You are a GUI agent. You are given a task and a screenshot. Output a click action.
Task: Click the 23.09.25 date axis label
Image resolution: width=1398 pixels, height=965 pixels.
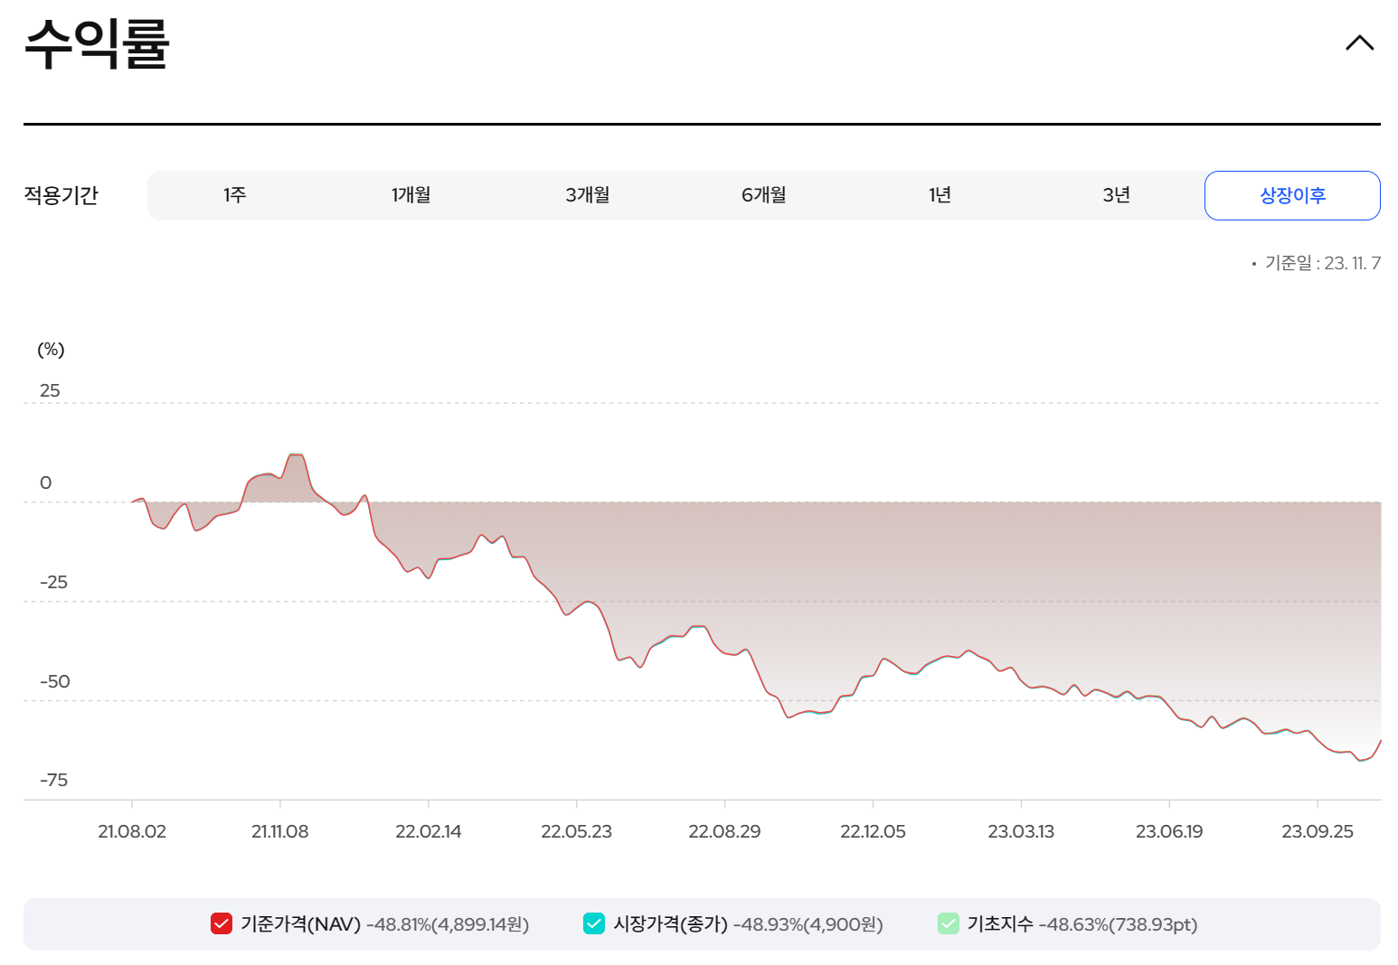[x=1318, y=831]
